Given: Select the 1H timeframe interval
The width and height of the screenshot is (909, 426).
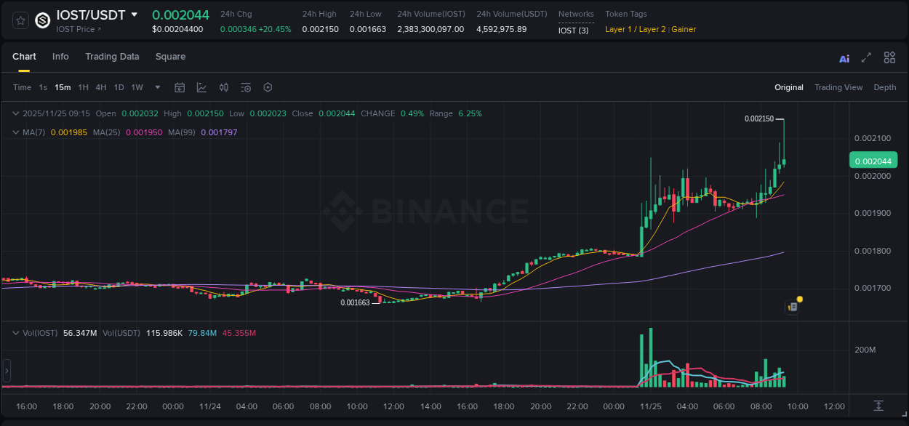Looking at the screenshot, I should coord(82,87).
